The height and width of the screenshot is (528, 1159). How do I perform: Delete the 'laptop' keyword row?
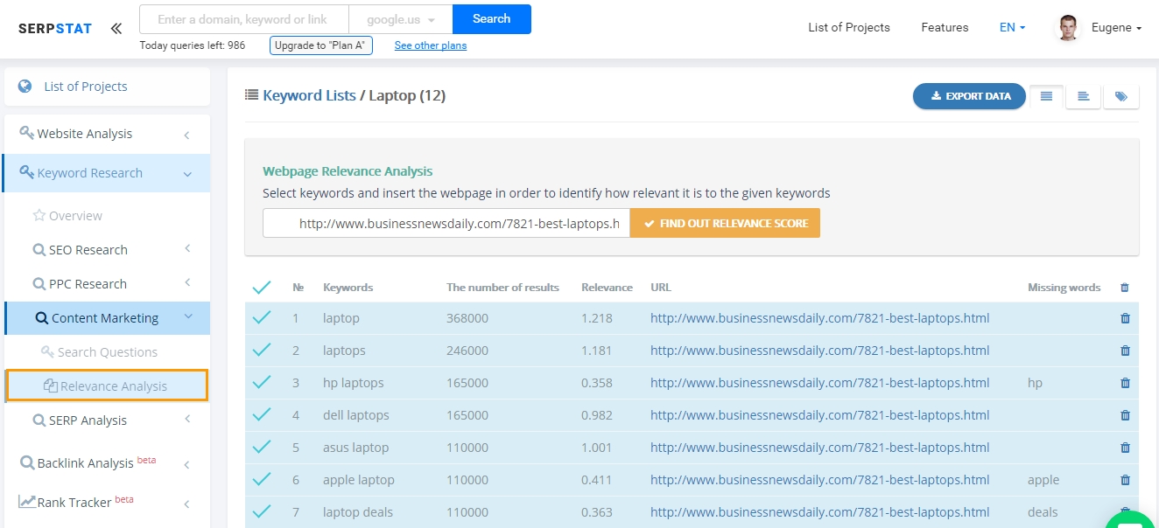(1125, 318)
